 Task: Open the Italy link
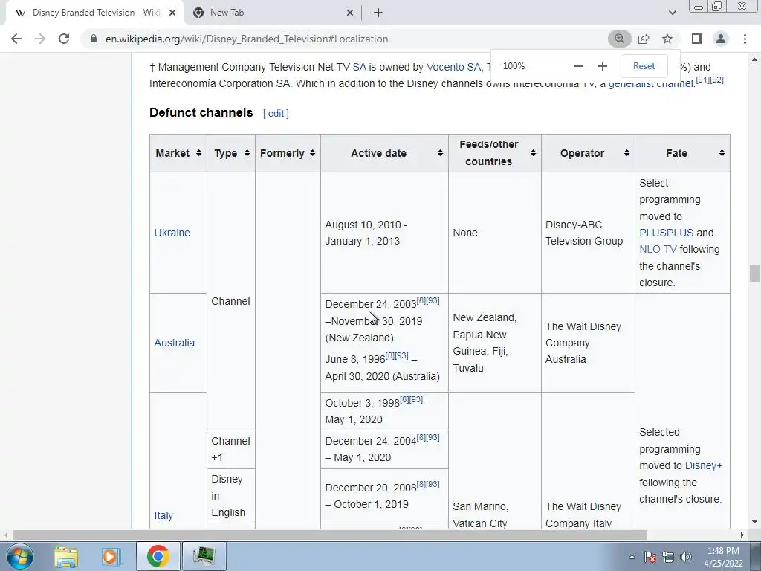[x=163, y=515]
